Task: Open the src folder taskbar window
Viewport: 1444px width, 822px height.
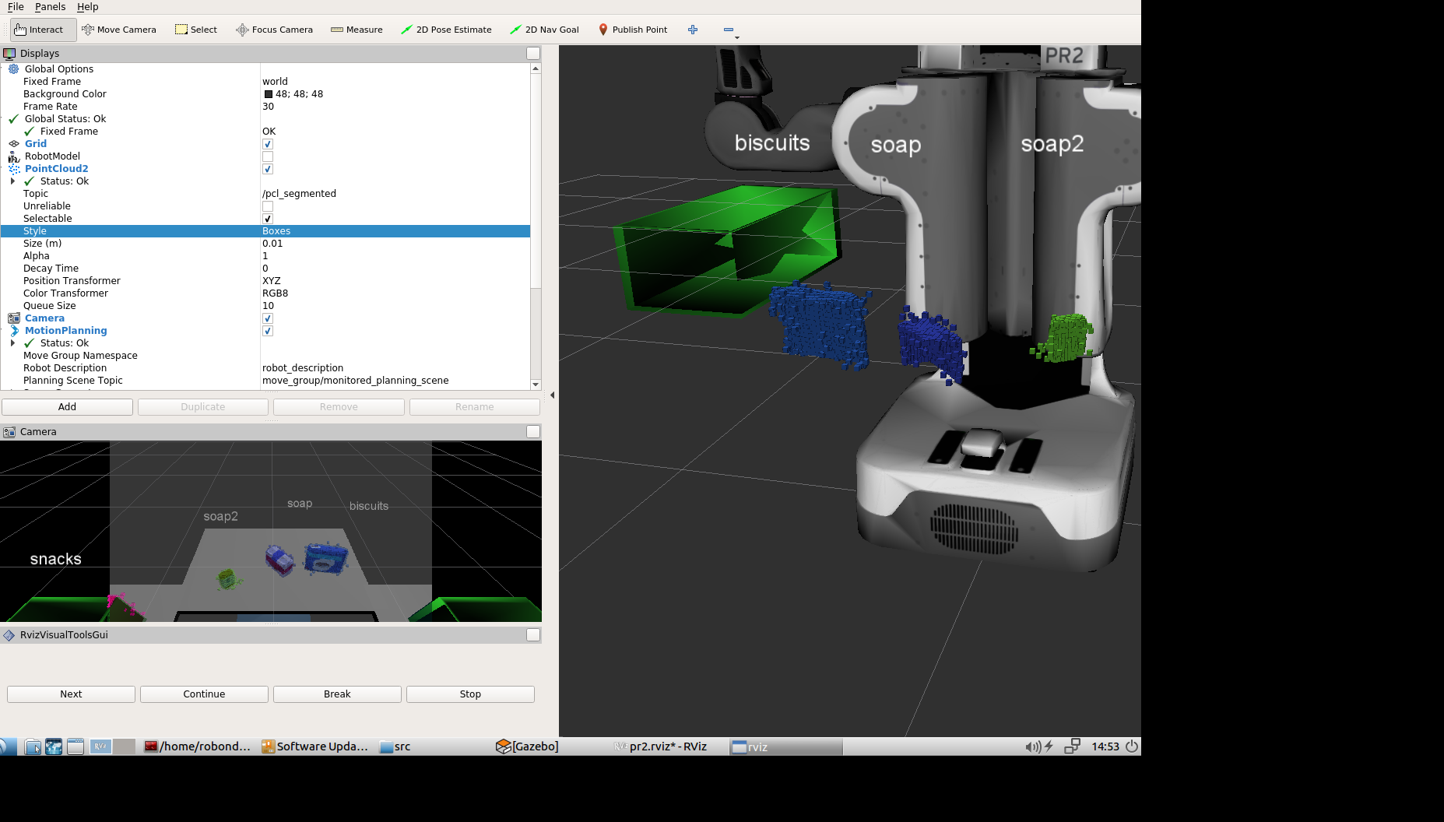Action: coord(395,746)
